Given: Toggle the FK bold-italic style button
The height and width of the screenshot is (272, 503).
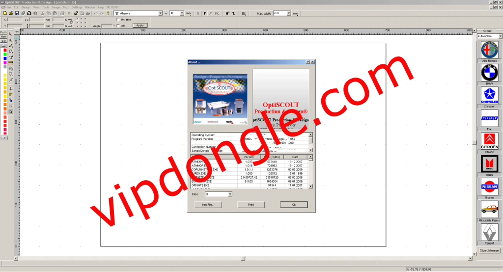Looking at the screenshot, I should click(217, 13).
